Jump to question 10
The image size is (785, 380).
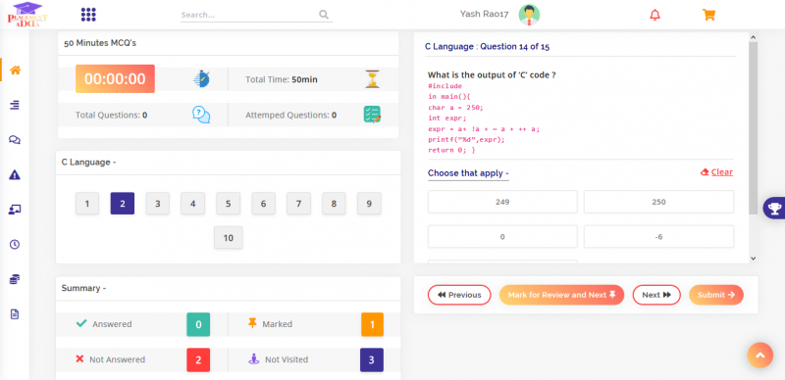(x=229, y=237)
